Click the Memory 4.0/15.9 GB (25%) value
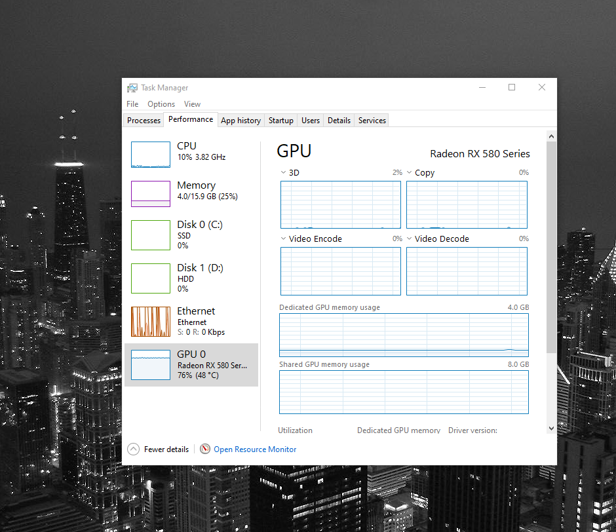This screenshot has width=616, height=532. pyautogui.click(x=208, y=197)
